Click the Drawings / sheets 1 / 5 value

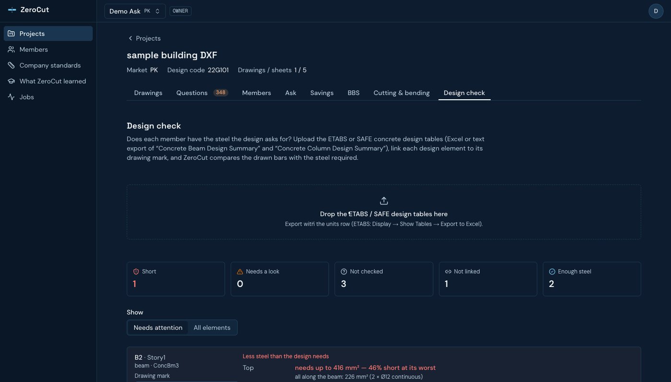tap(301, 70)
